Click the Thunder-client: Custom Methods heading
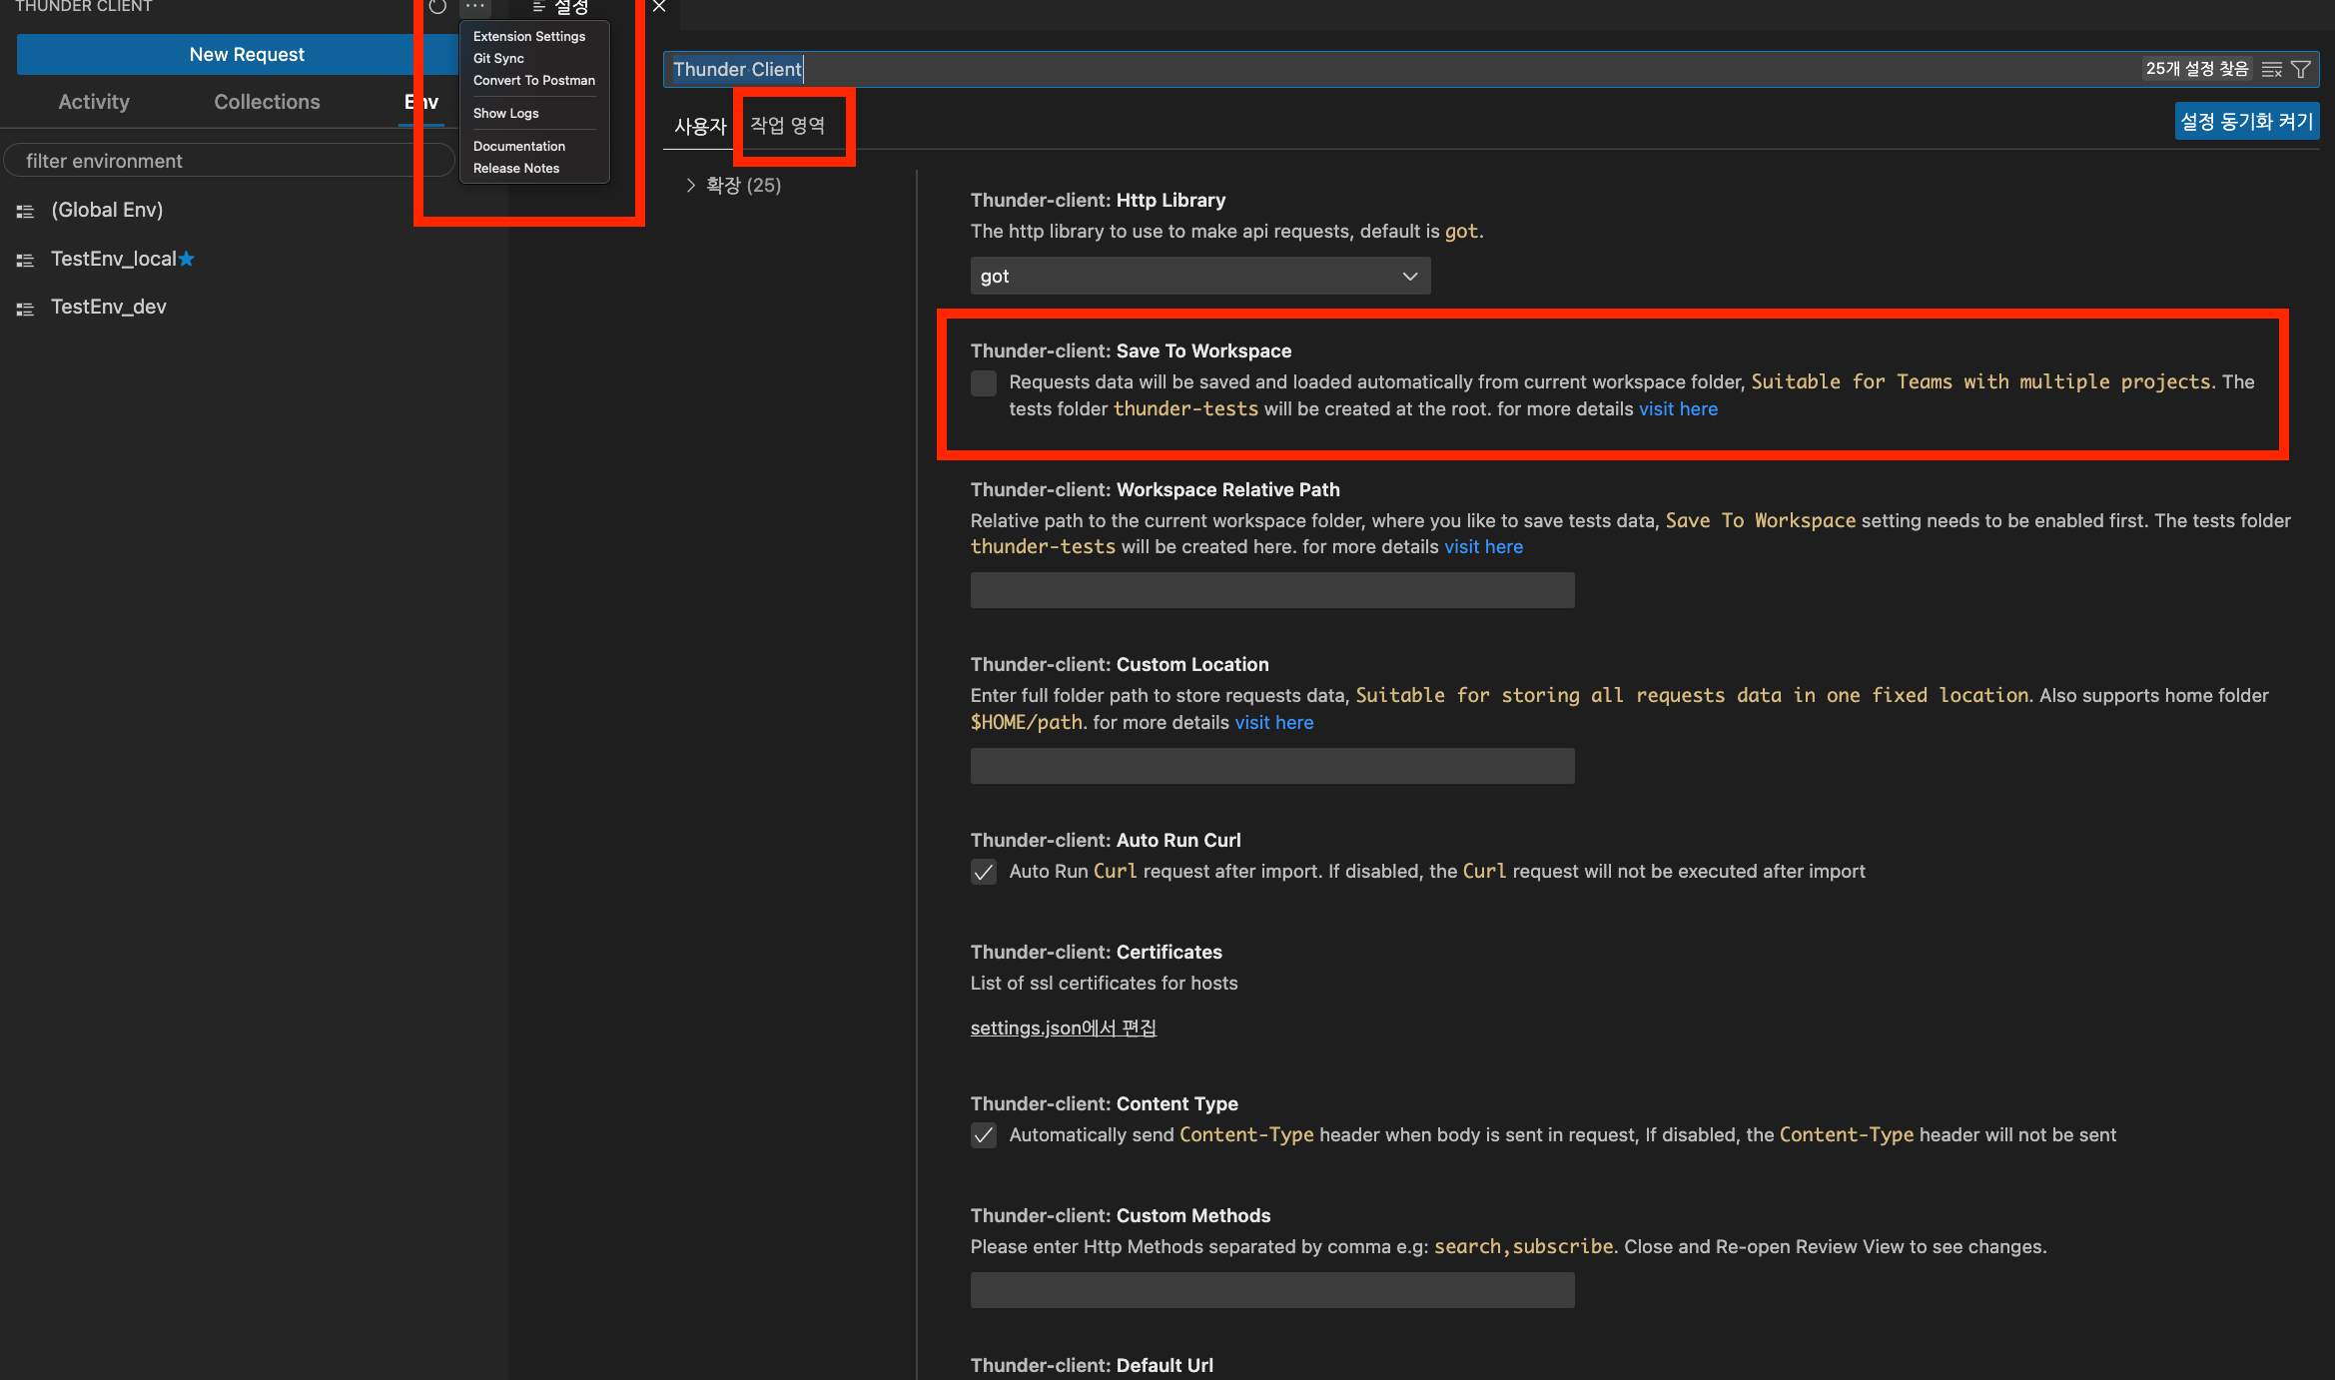 1121,1215
